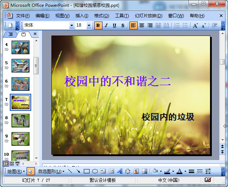Insert a horizontal Text Box
The width and height of the screenshot is (228, 187).
(103, 171)
